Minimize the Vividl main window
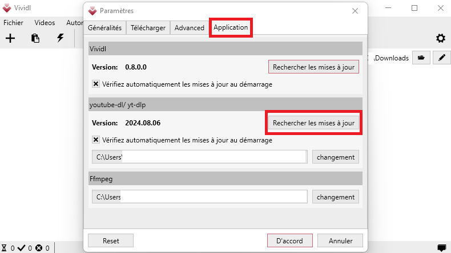Viewport: 451px width, 253px height. tap(388, 8)
